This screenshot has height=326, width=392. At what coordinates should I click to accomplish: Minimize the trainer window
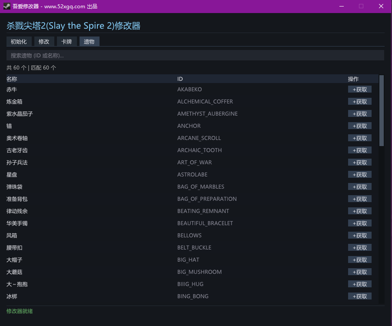[341, 6]
